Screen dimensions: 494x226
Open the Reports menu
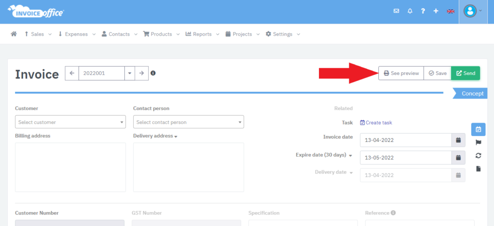coord(202,34)
